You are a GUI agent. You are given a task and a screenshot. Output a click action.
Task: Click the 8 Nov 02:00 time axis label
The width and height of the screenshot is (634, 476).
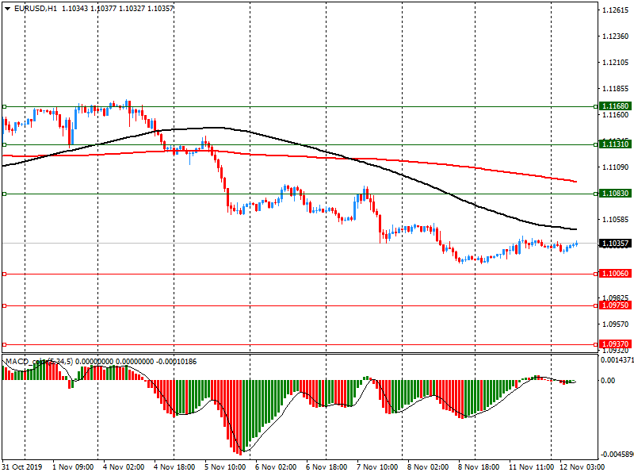tap(427, 468)
